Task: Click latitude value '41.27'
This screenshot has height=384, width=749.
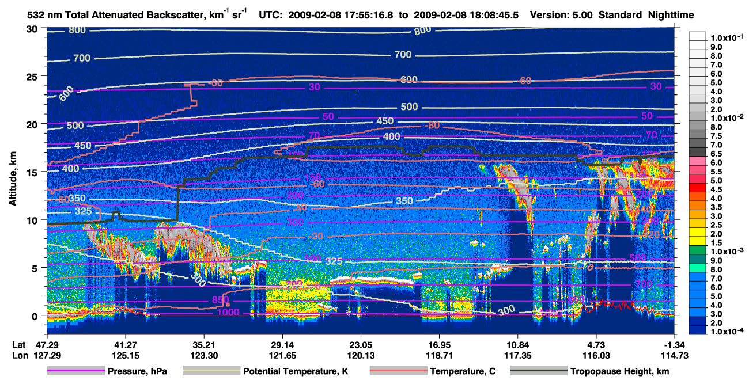Action: click(x=124, y=344)
